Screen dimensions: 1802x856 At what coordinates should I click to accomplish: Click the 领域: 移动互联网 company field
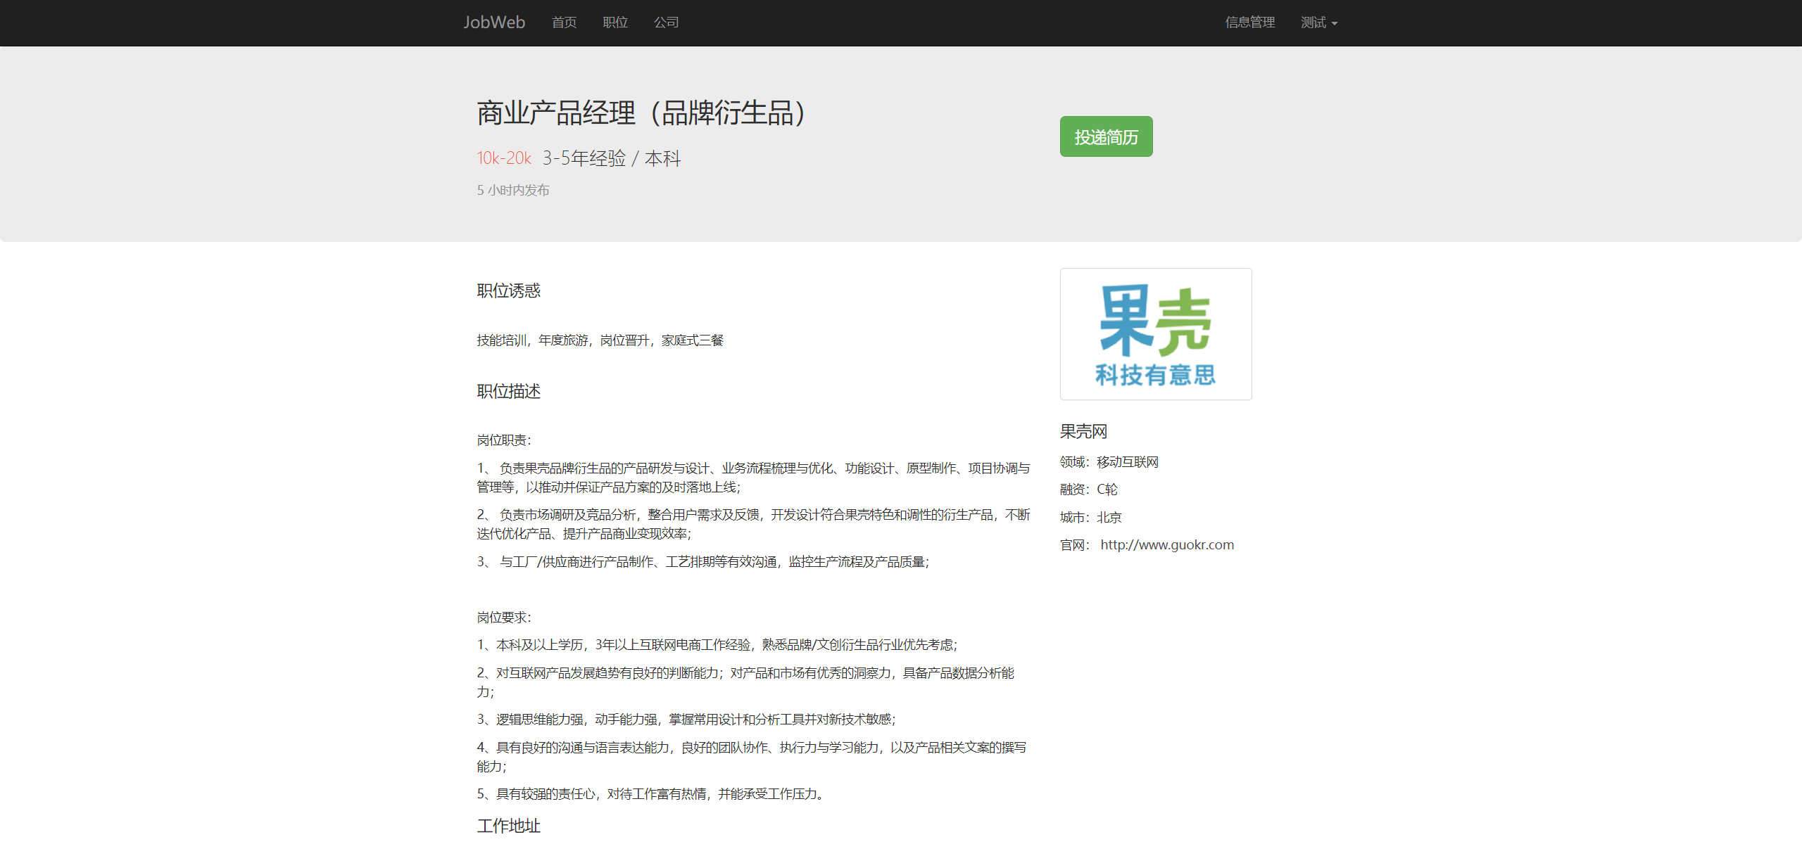(x=1109, y=462)
